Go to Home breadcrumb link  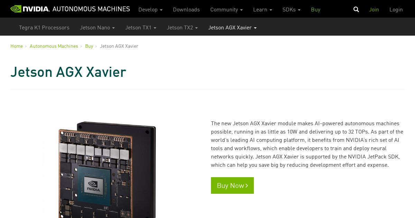(x=17, y=46)
